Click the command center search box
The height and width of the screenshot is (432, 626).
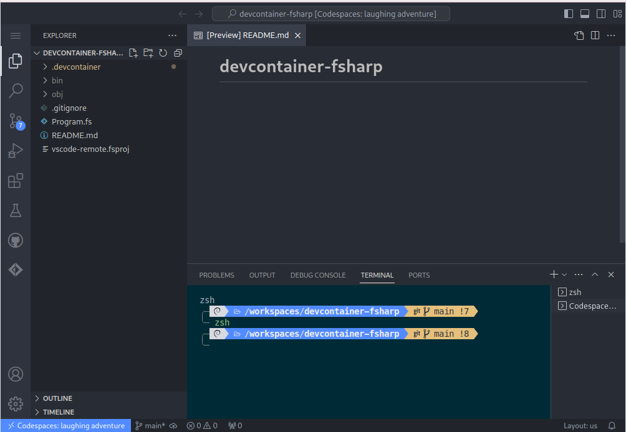click(331, 14)
